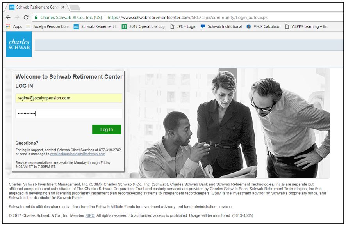Open a new browser tab

[74, 7]
